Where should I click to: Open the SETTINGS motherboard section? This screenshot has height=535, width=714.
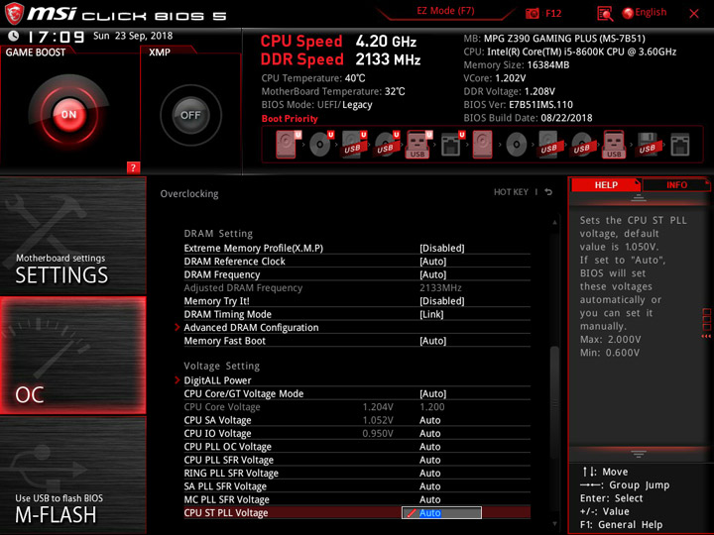point(72,236)
